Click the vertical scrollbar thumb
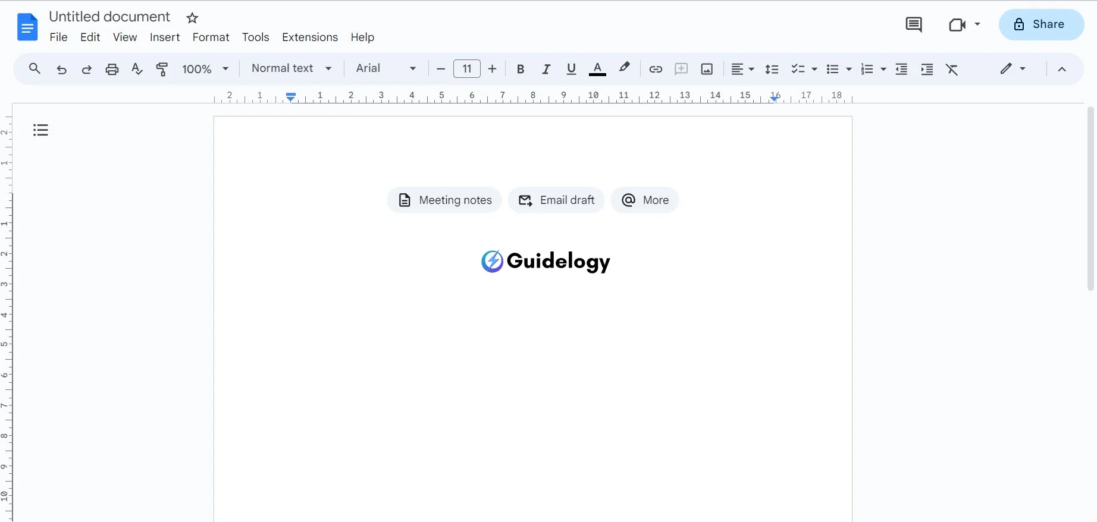This screenshot has width=1097, height=522. [x=1090, y=199]
